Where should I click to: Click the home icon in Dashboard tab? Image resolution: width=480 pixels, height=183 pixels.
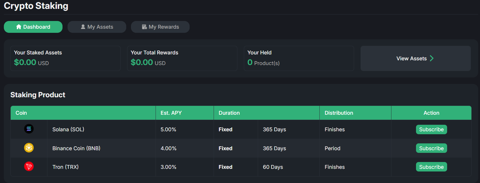coord(19,27)
